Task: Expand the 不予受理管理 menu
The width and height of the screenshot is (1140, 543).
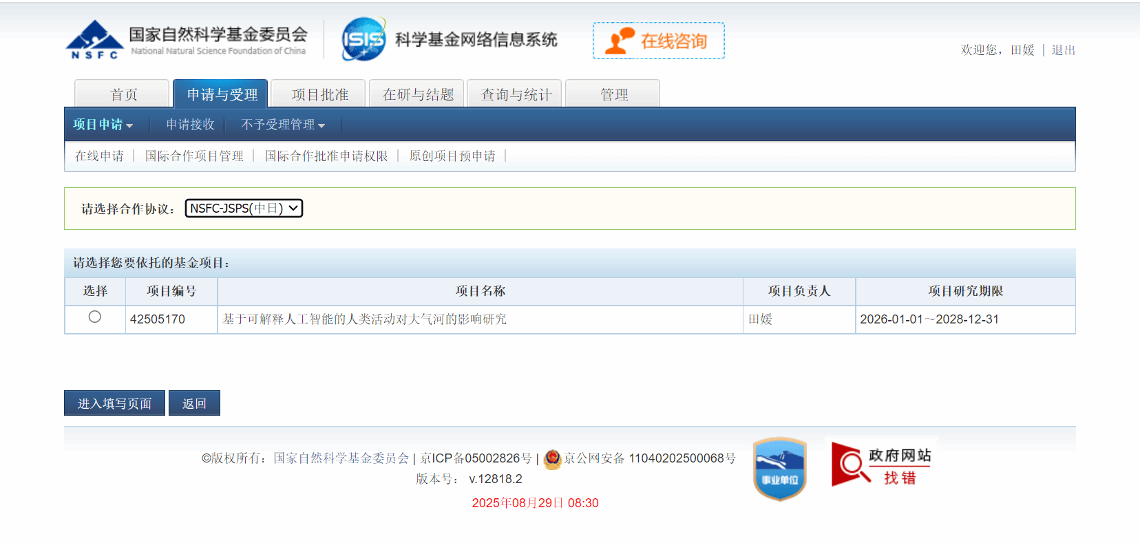Action: point(282,125)
